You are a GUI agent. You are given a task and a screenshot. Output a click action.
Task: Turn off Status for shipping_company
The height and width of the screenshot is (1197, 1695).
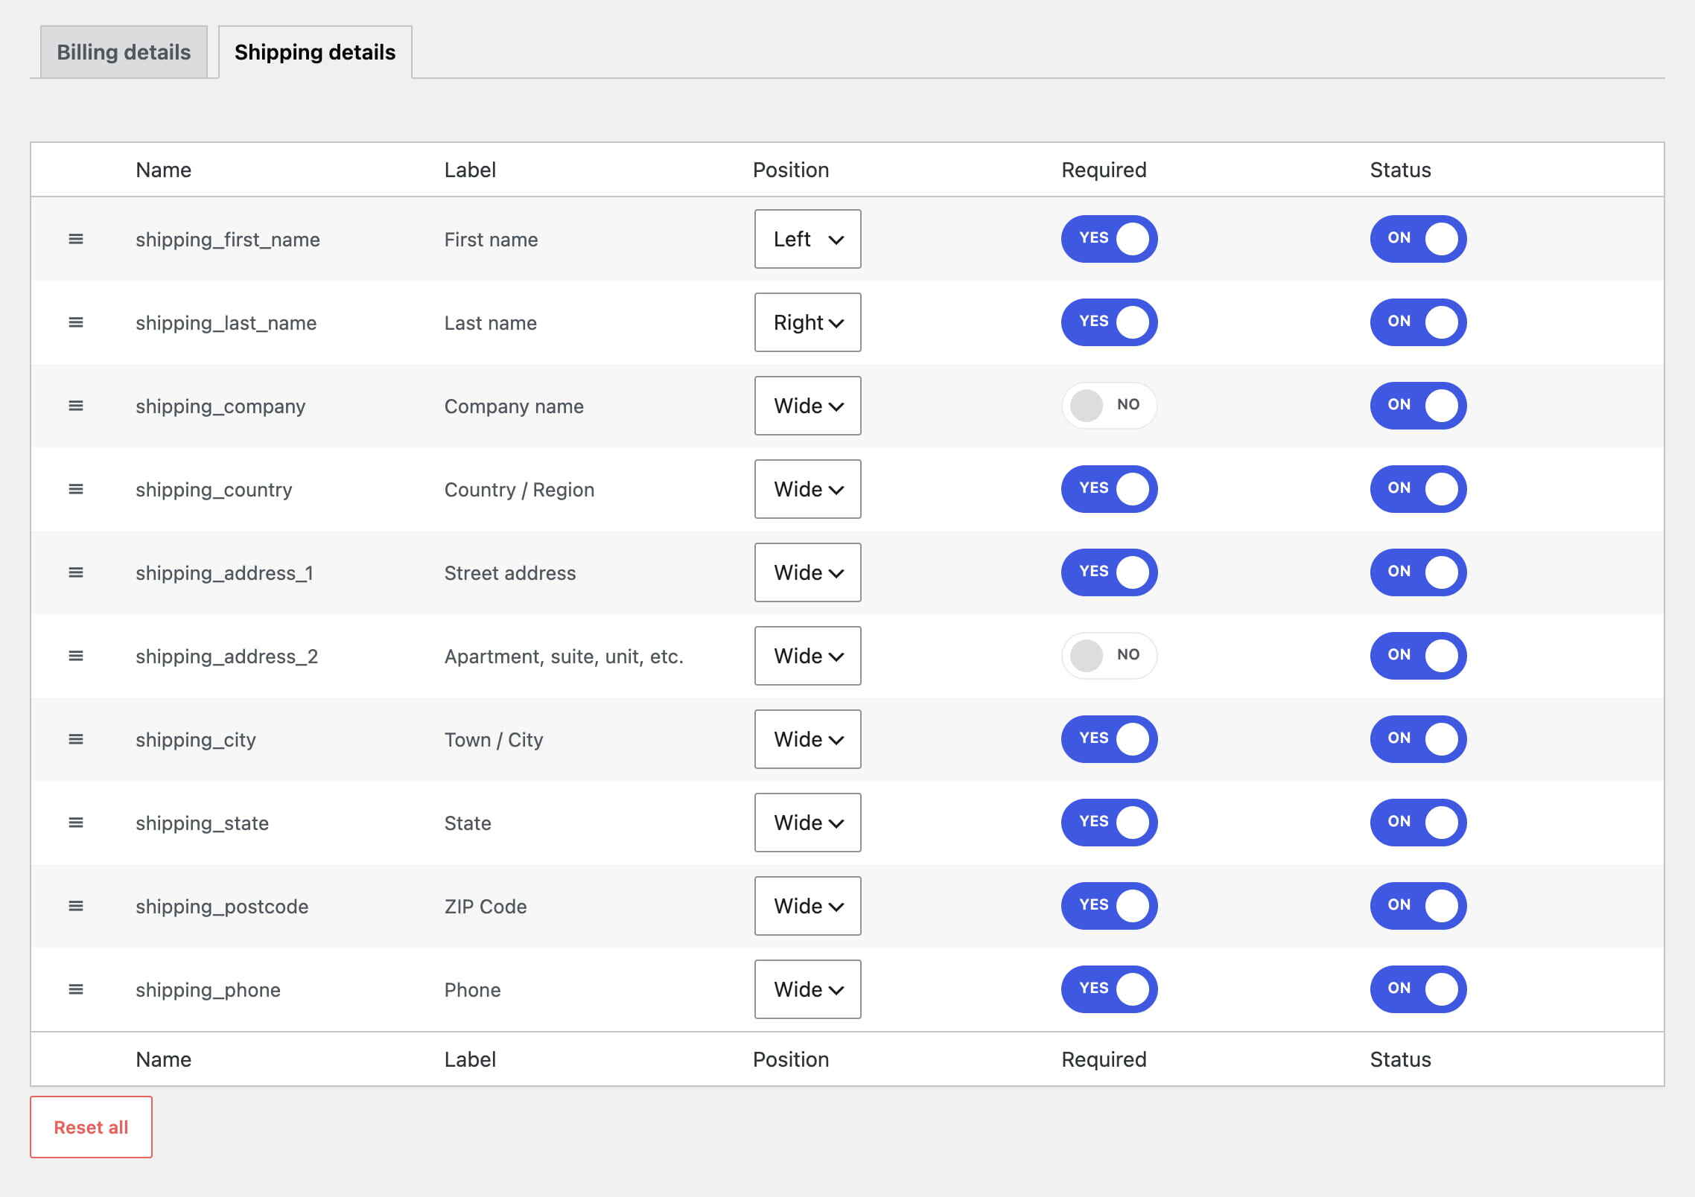(1418, 406)
